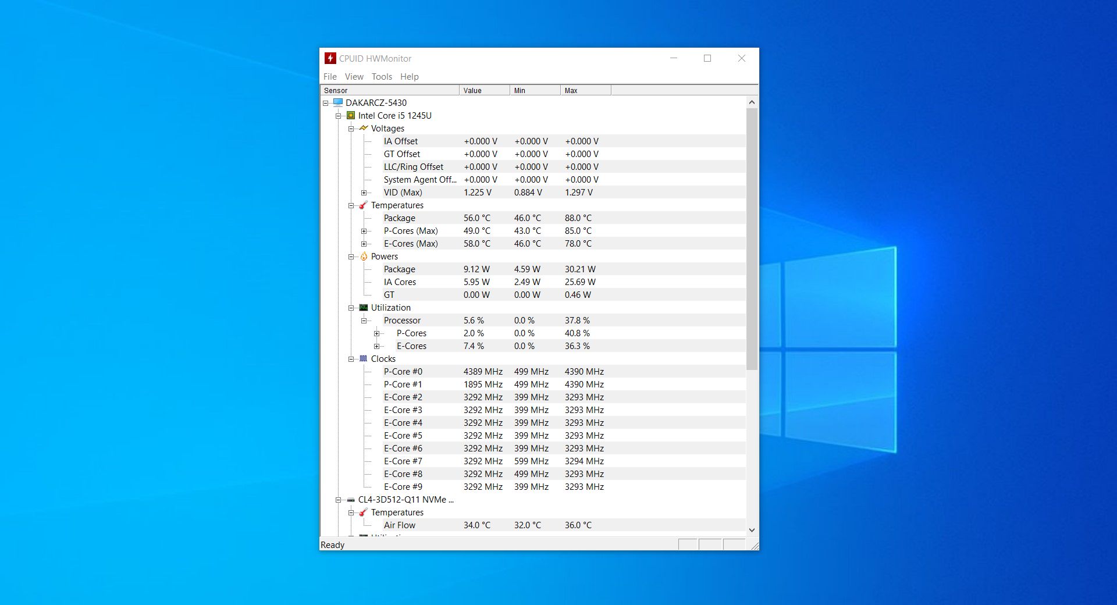Click the 'Ready' status bar text
The width and height of the screenshot is (1117, 605).
[x=332, y=545]
